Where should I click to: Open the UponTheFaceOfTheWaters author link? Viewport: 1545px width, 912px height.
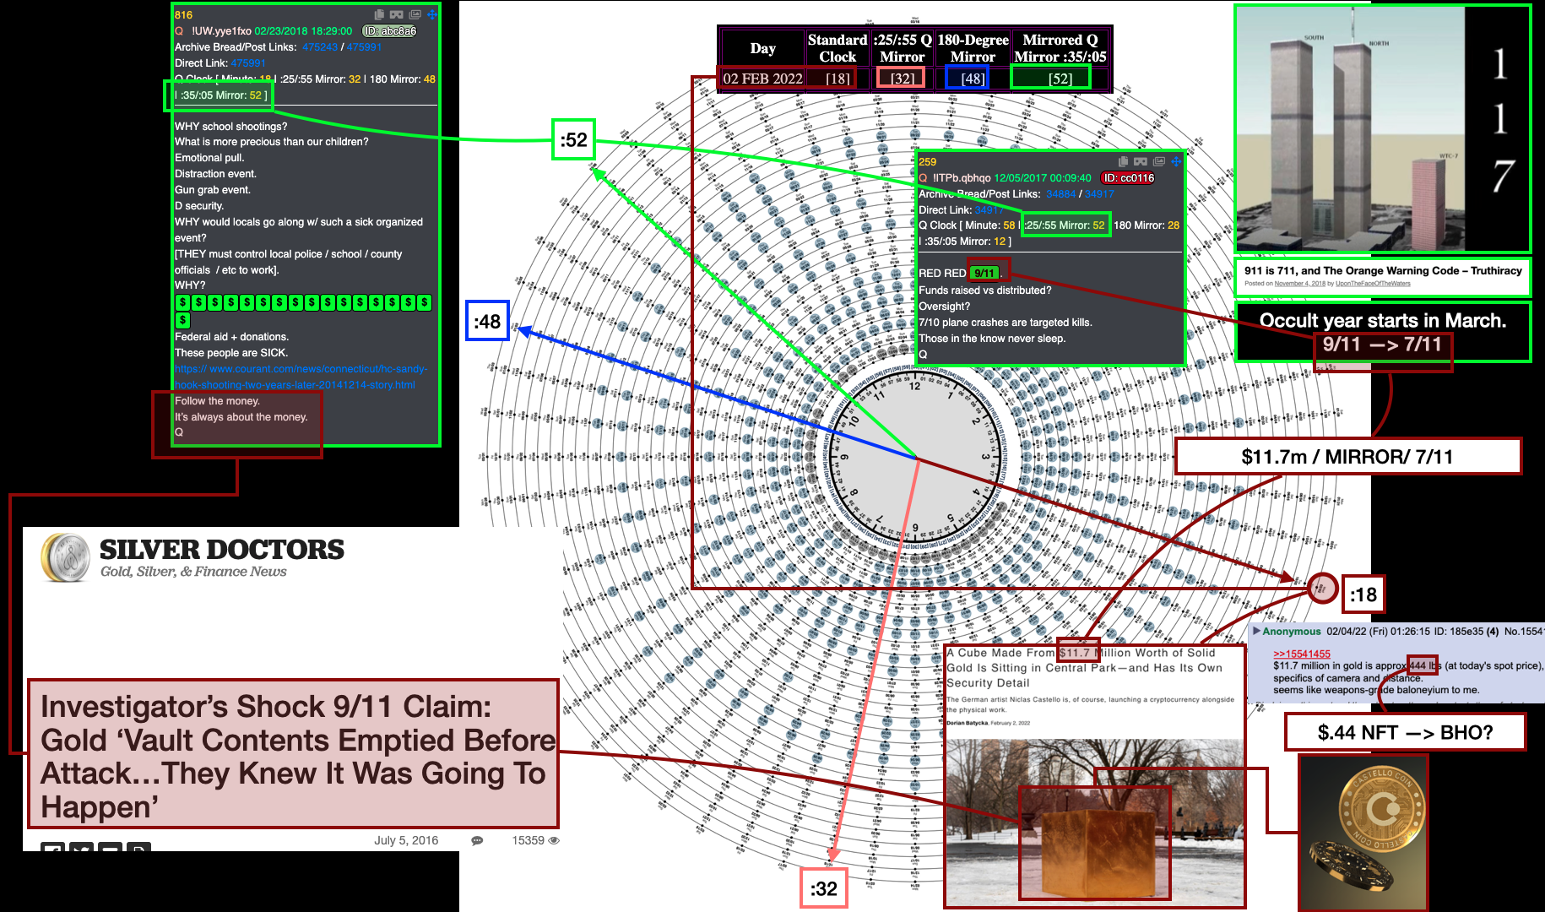[x=1373, y=284]
